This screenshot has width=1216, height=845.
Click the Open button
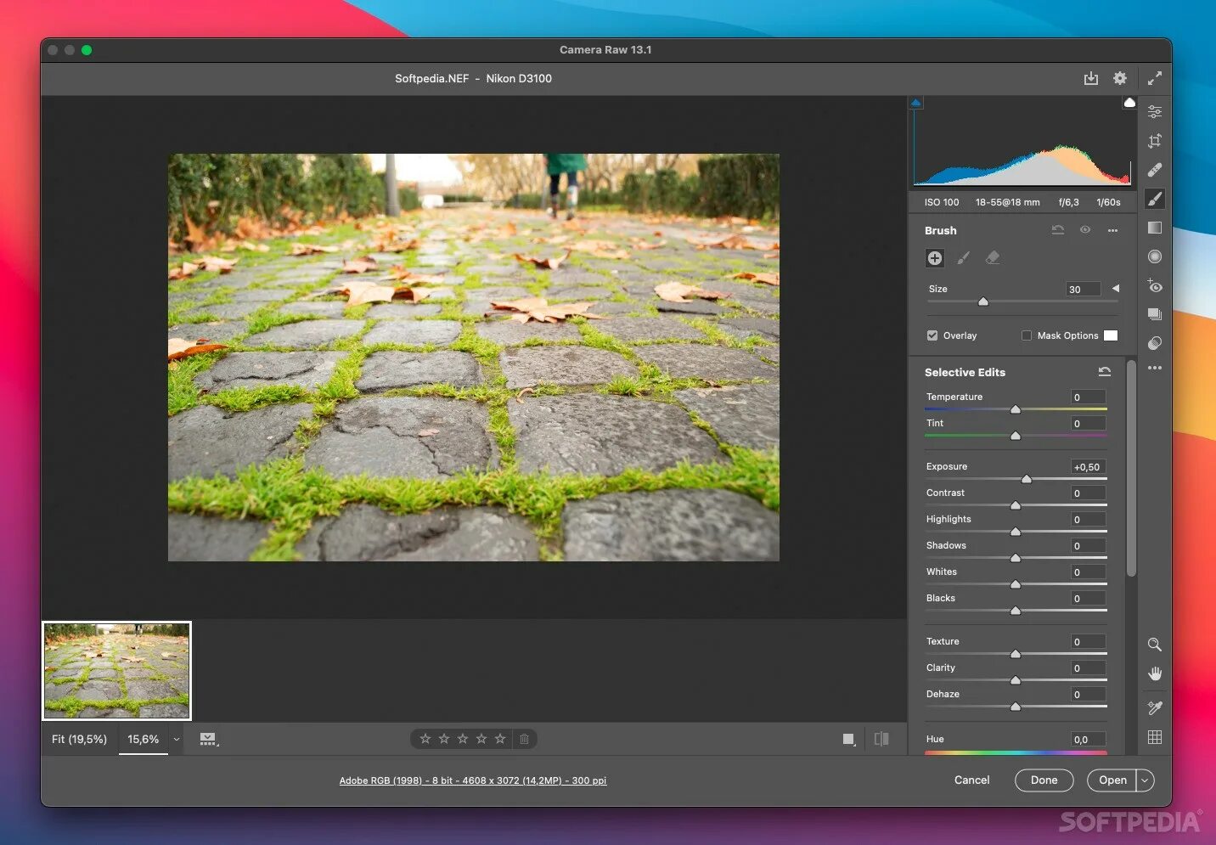(x=1112, y=780)
